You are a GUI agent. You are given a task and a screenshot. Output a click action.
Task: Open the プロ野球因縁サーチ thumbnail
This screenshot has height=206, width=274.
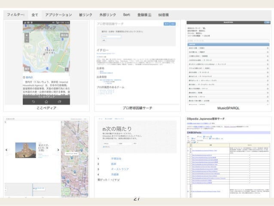[x=137, y=62]
